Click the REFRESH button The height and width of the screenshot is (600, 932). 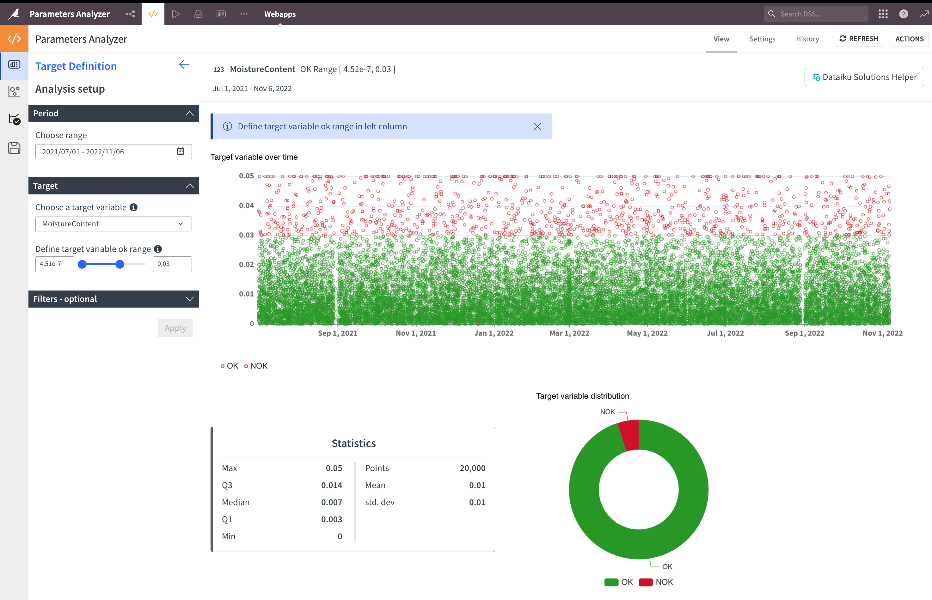pyautogui.click(x=859, y=39)
